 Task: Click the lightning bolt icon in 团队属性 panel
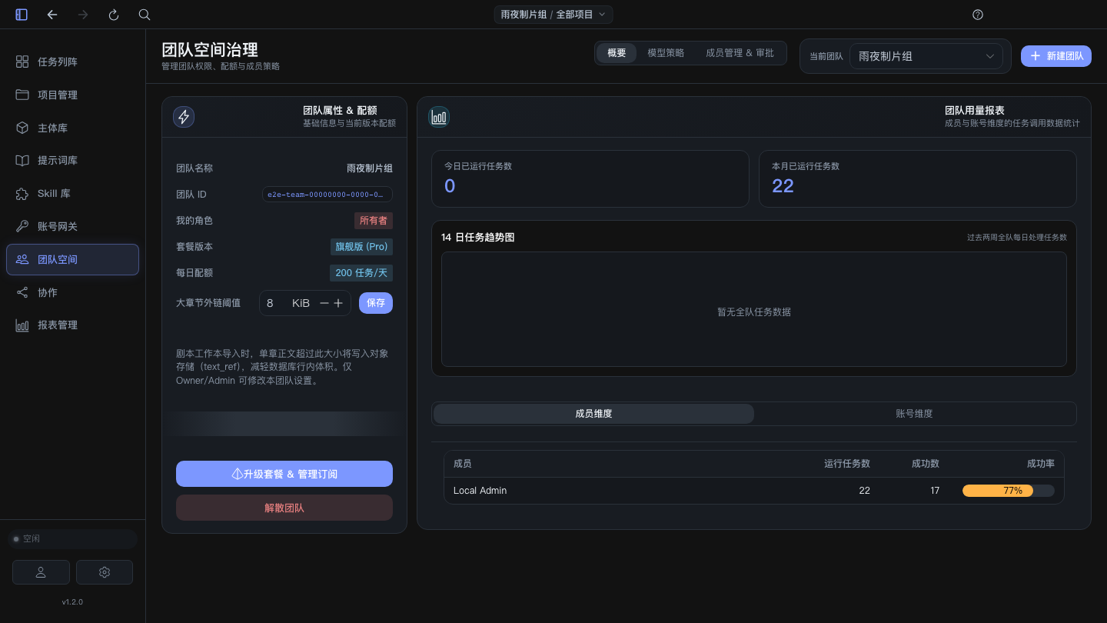(x=184, y=117)
